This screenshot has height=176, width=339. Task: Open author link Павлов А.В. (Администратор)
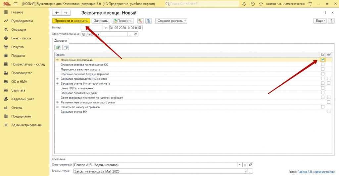tap(316, 172)
